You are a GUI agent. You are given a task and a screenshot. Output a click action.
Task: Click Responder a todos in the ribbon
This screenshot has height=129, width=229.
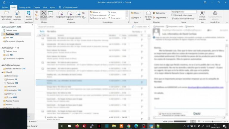click(x=70, y=15)
